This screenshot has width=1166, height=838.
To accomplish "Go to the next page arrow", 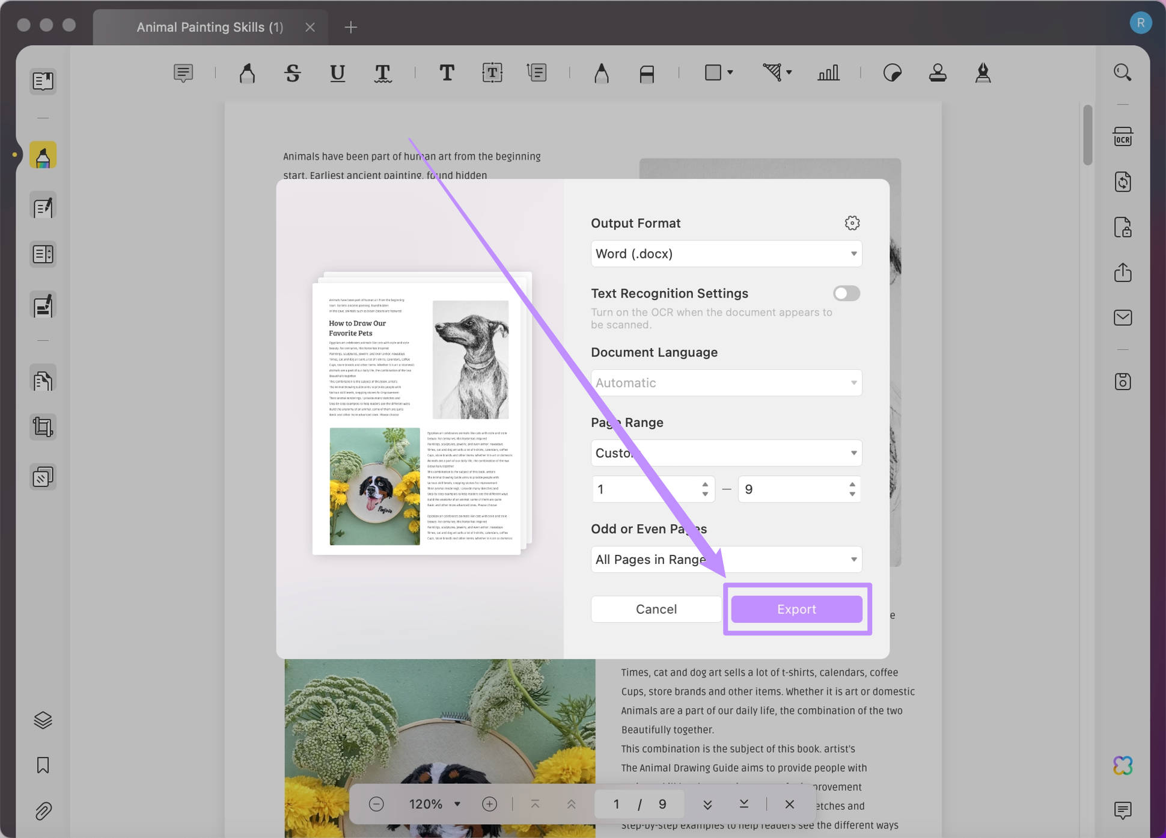I will point(707,804).
